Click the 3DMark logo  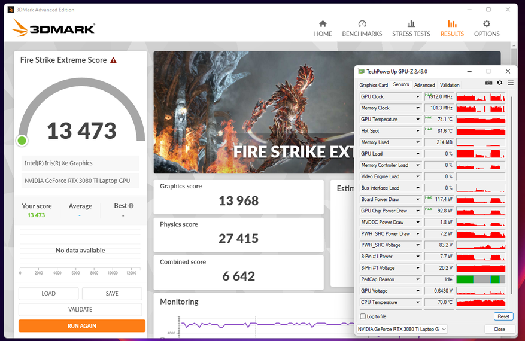pyautogui.click(x=53, y=28)
